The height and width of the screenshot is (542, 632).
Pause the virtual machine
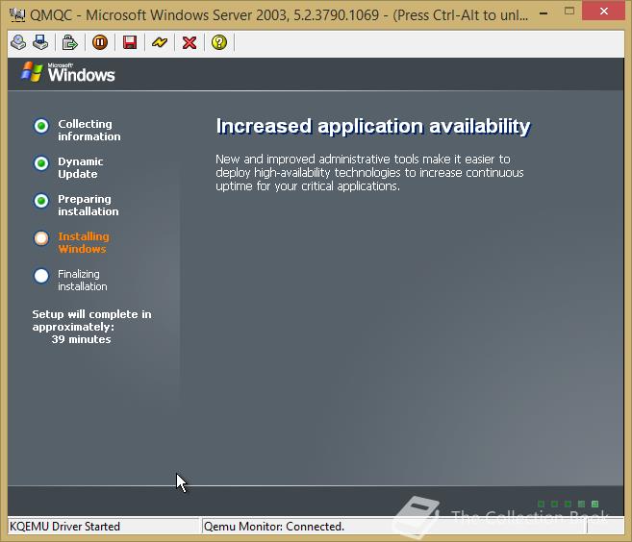click(x=100, y=42)
